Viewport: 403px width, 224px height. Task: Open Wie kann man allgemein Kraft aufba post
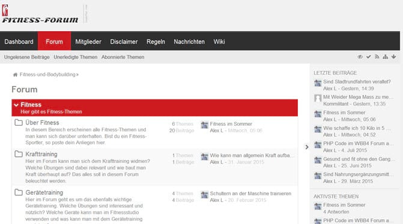pyautogui.click(x=252, y=155)
